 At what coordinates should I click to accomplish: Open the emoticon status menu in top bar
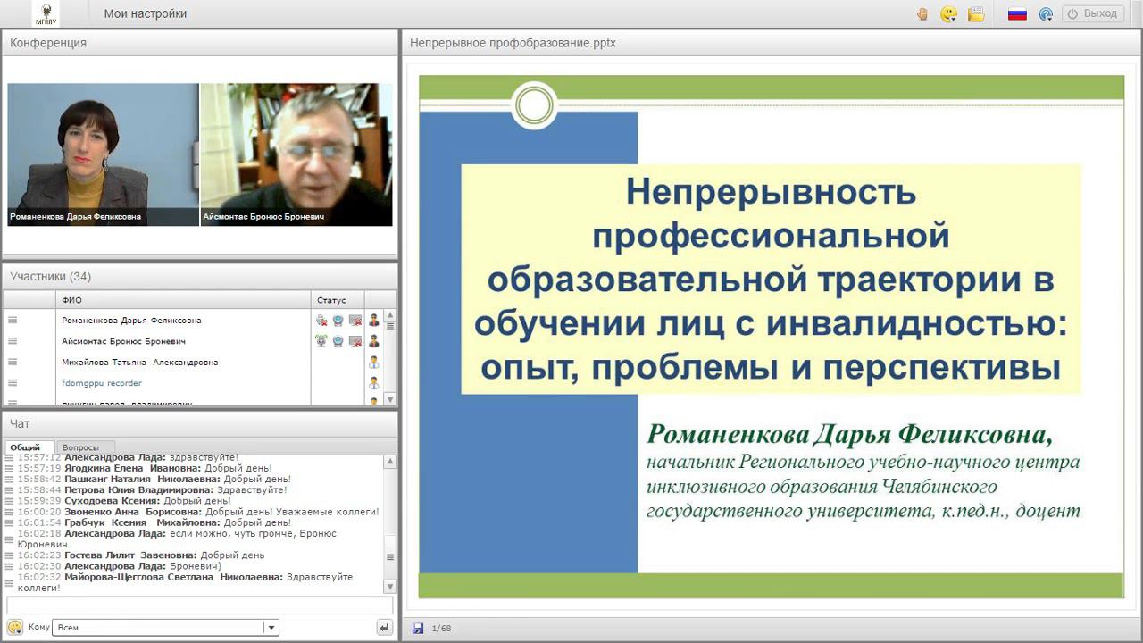[949, 13]
